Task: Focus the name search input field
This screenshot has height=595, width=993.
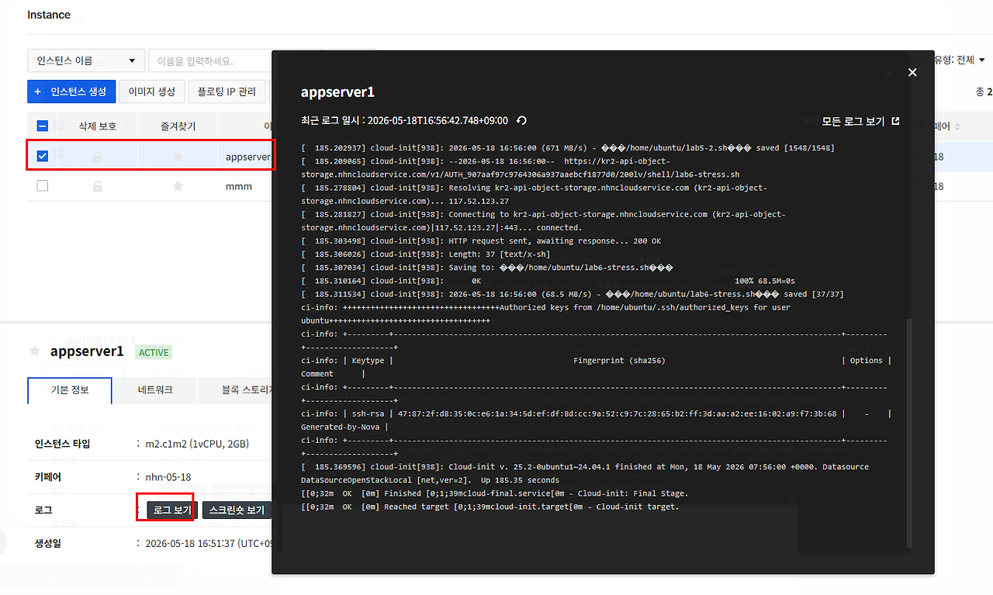Action: pyautogui.click(x=209, y=61)
